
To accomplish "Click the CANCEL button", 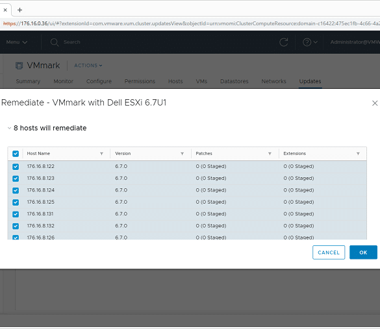I will click(x=329, y=252).
